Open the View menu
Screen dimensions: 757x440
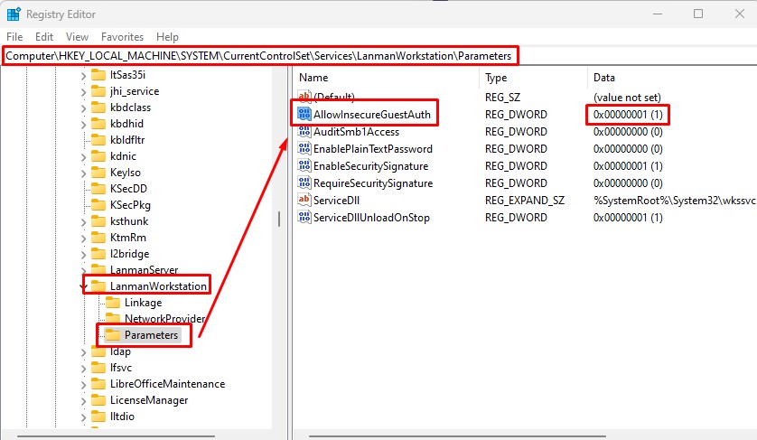(78, 37)
